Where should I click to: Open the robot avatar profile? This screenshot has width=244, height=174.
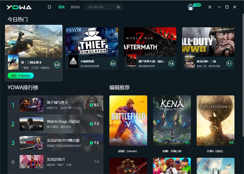[x=190, y=7]
